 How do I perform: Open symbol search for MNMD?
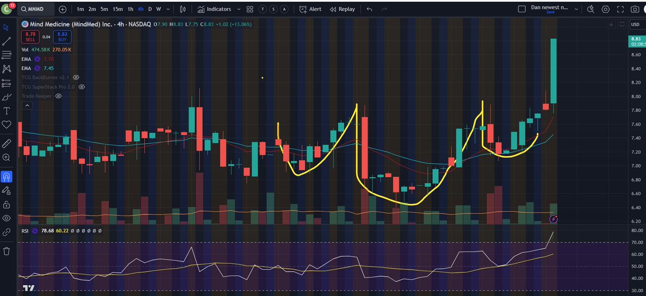(36, 9)
